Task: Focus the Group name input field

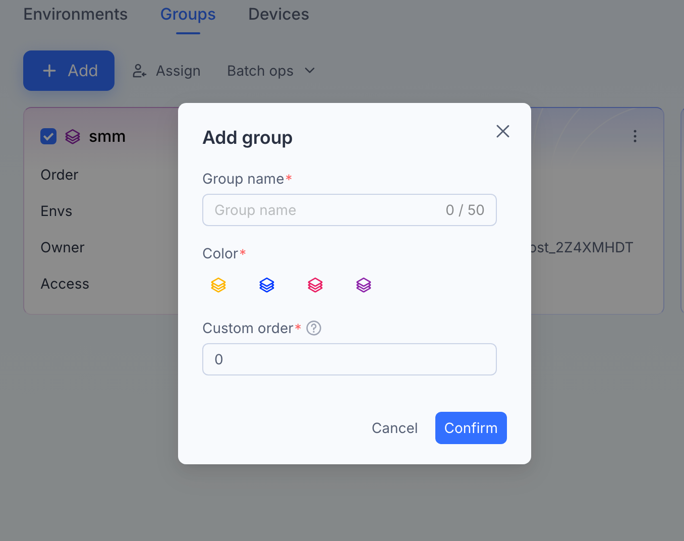Action: (x=350, y=210)
